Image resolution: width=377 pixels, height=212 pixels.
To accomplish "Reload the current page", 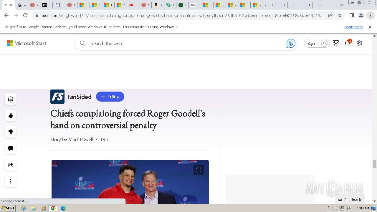I will pyautogui.click(x=25, y=15).
